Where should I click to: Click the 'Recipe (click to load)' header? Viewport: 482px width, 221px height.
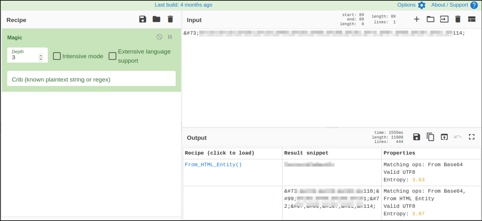click(x=220, y=153)
